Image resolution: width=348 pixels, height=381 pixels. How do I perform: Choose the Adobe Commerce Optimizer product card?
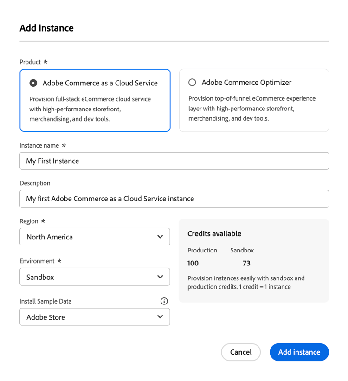click(254, 100)
